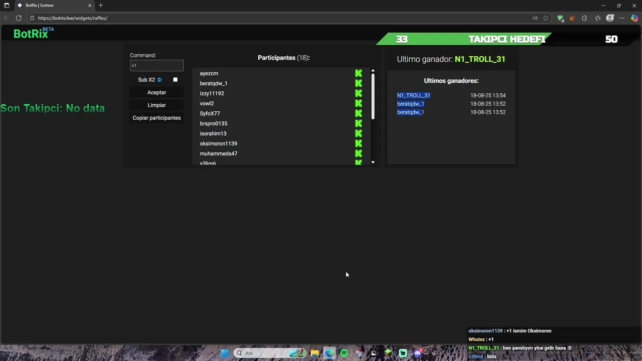Select beratqdw_1 winner entry at 13:52 upper row
The width and height of the screenshot is (642, 361).
click(410, 104)
